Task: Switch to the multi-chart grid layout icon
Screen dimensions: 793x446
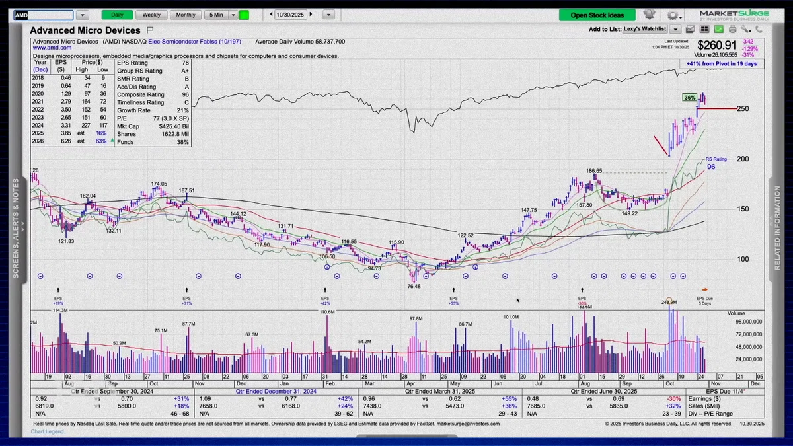Action: tap(704, 29)
